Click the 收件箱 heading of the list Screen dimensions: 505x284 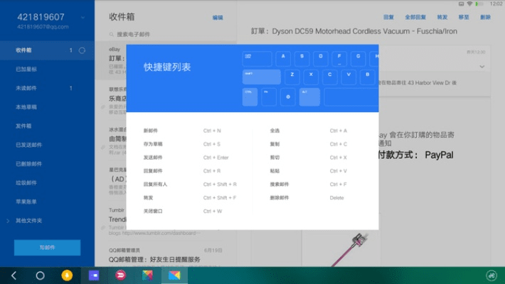122,17
